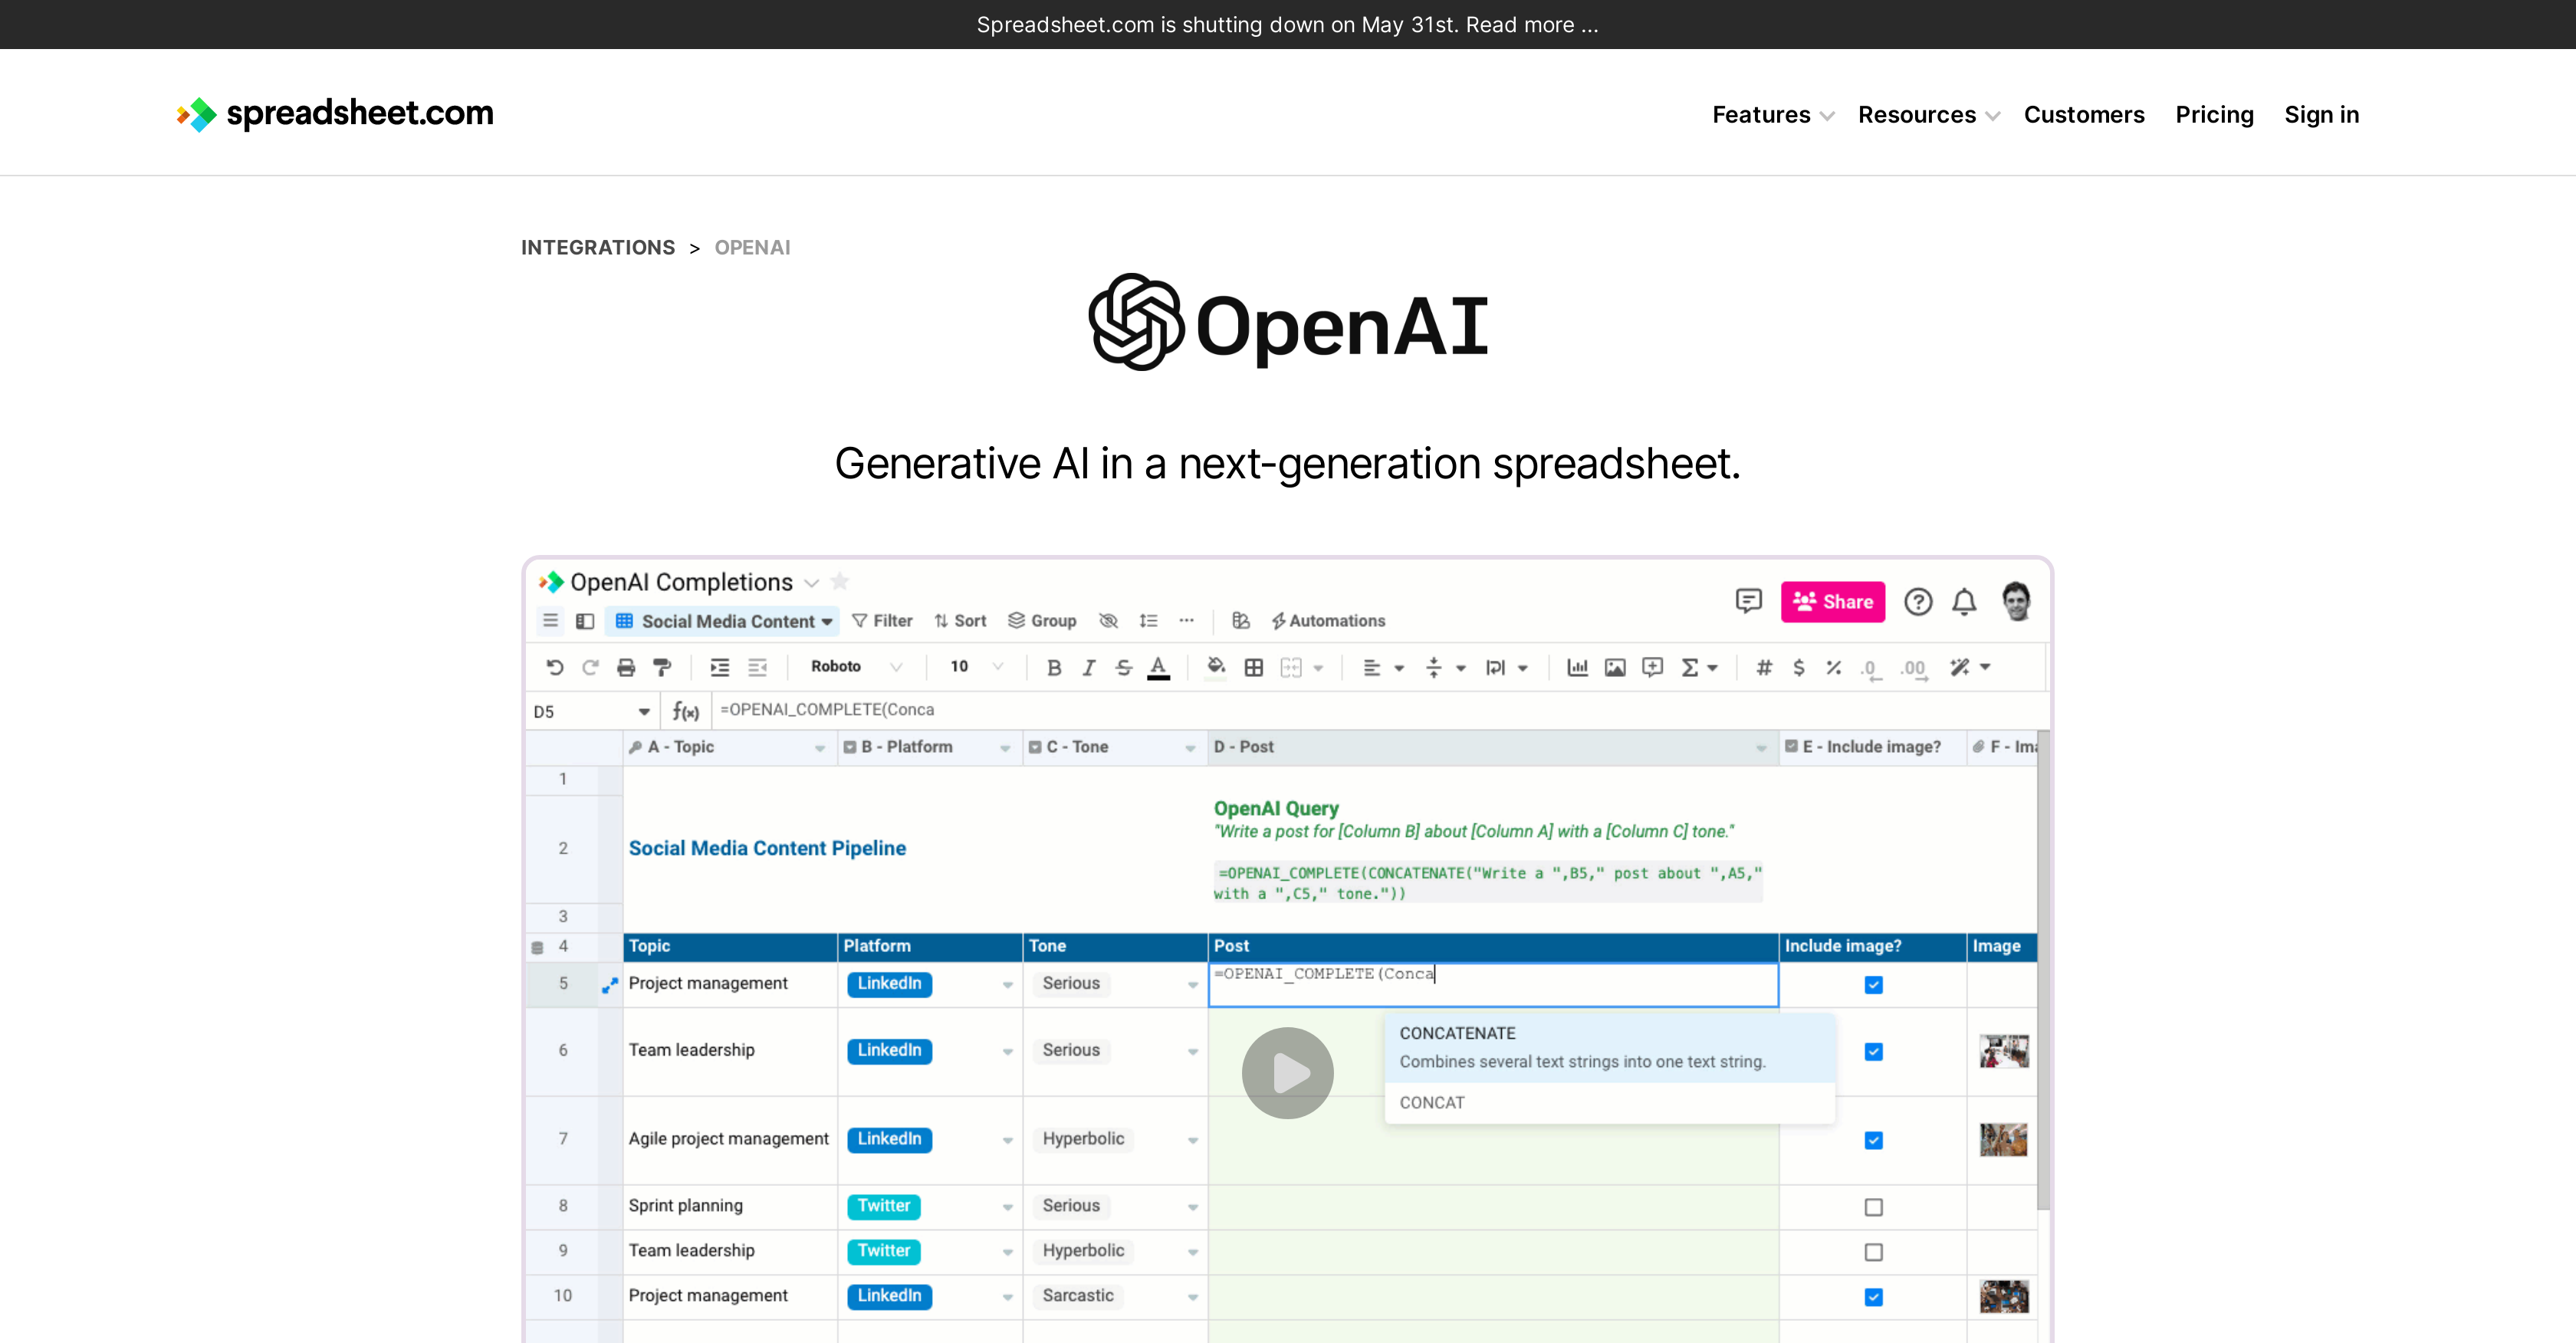Uncheck Include image for Agile project management
Screen dimensions: 2576x1343
1874,1141
